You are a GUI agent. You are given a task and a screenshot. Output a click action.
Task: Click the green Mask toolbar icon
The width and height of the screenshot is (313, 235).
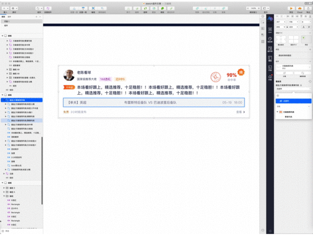click(162, 8)
